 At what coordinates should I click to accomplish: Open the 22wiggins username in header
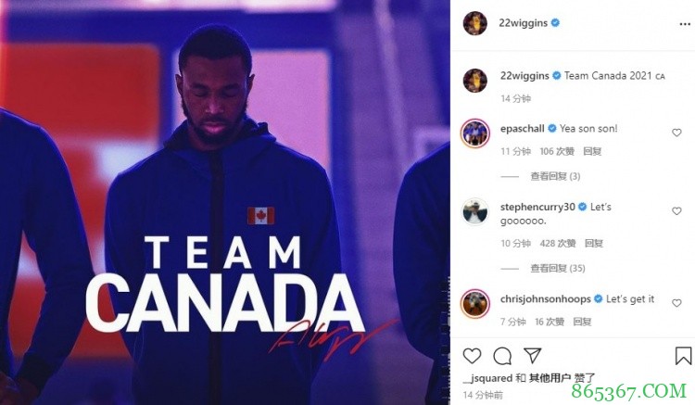(x=523, y=23)
